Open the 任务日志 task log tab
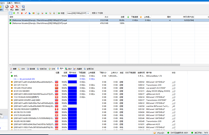 [x=42, y=69]
